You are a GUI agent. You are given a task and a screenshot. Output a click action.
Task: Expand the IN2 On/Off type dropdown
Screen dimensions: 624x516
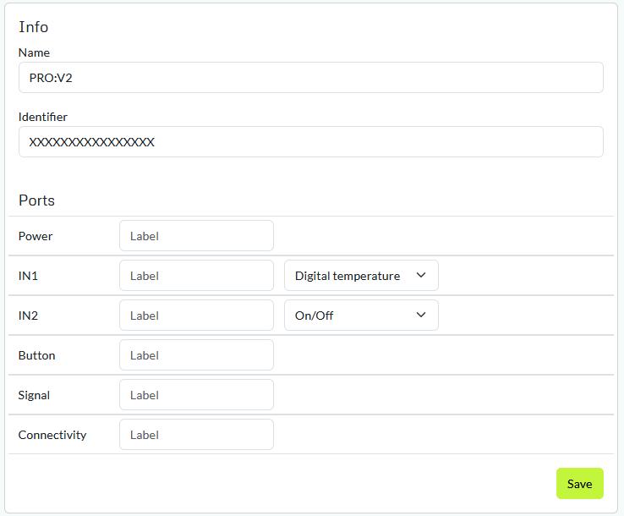(x=361, y=316)
